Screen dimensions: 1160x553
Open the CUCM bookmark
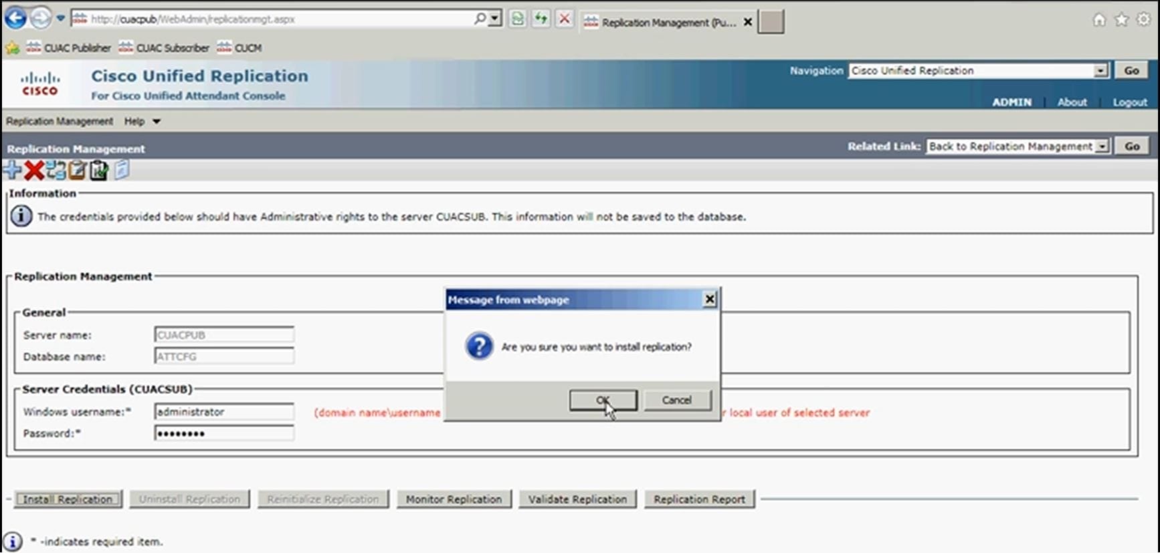[239, 48]
